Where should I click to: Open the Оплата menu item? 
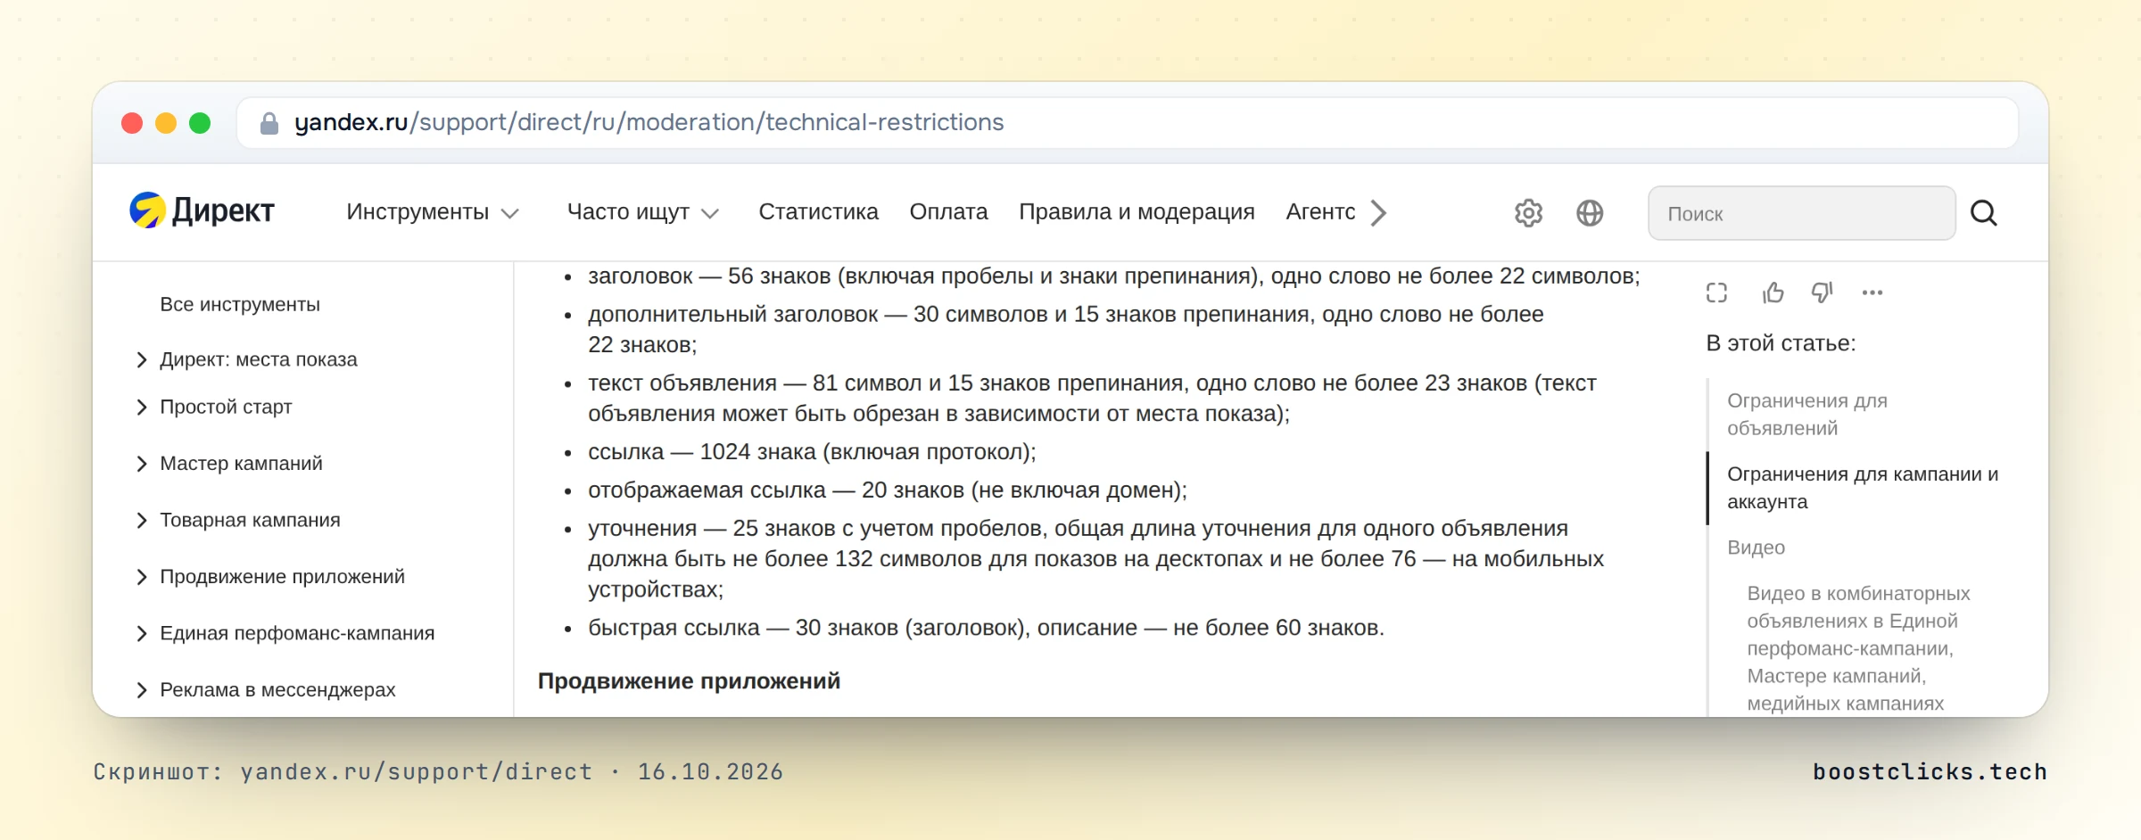(x=948, y=212)
